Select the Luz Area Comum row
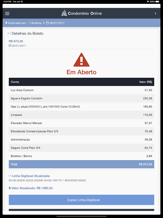 point(81,90)
